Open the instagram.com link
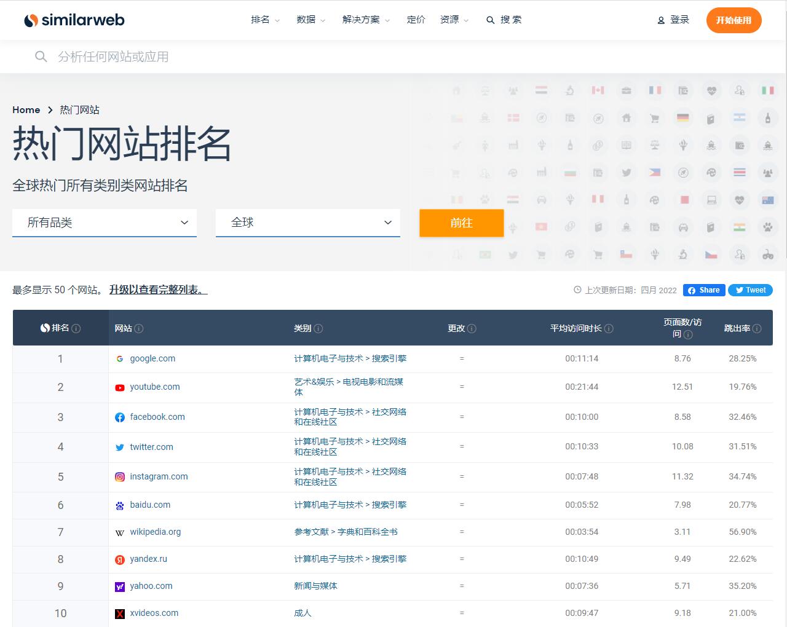 pos(159,476)
